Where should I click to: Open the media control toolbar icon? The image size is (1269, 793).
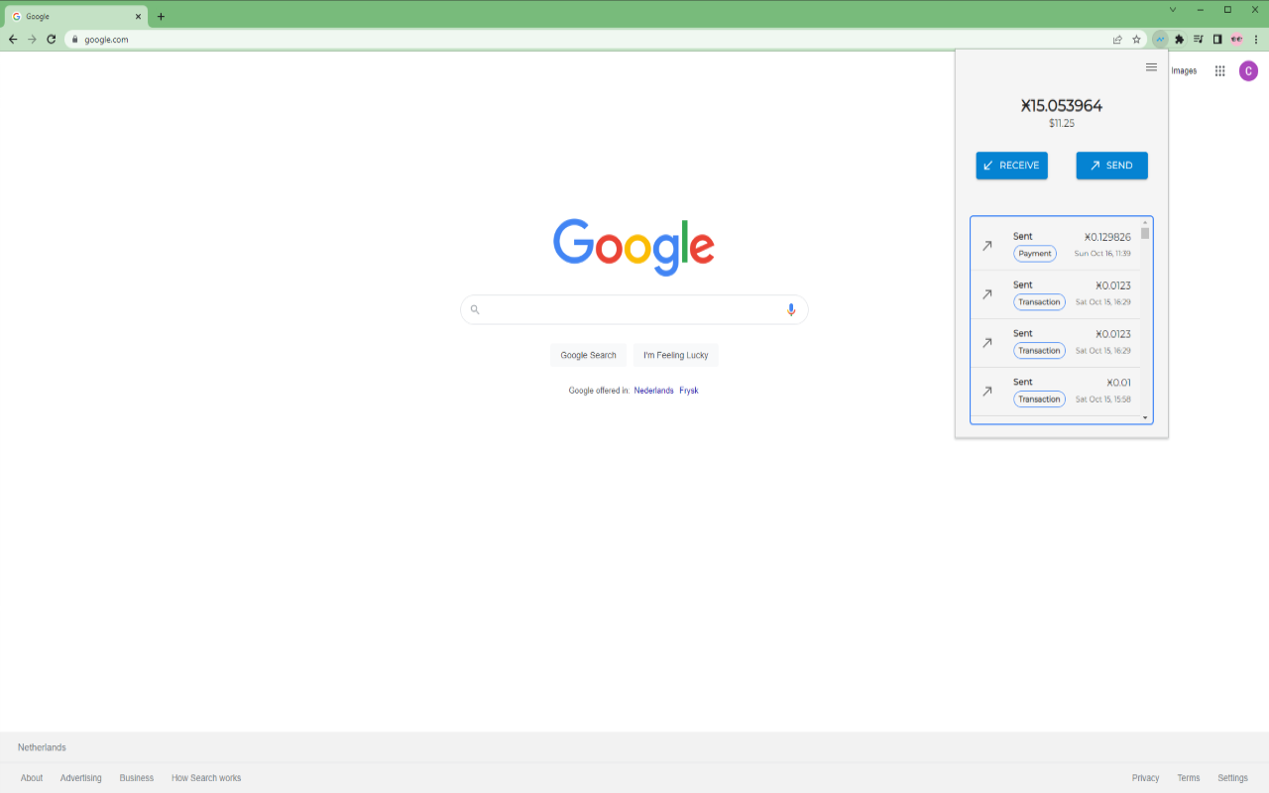coord(1198,40)
